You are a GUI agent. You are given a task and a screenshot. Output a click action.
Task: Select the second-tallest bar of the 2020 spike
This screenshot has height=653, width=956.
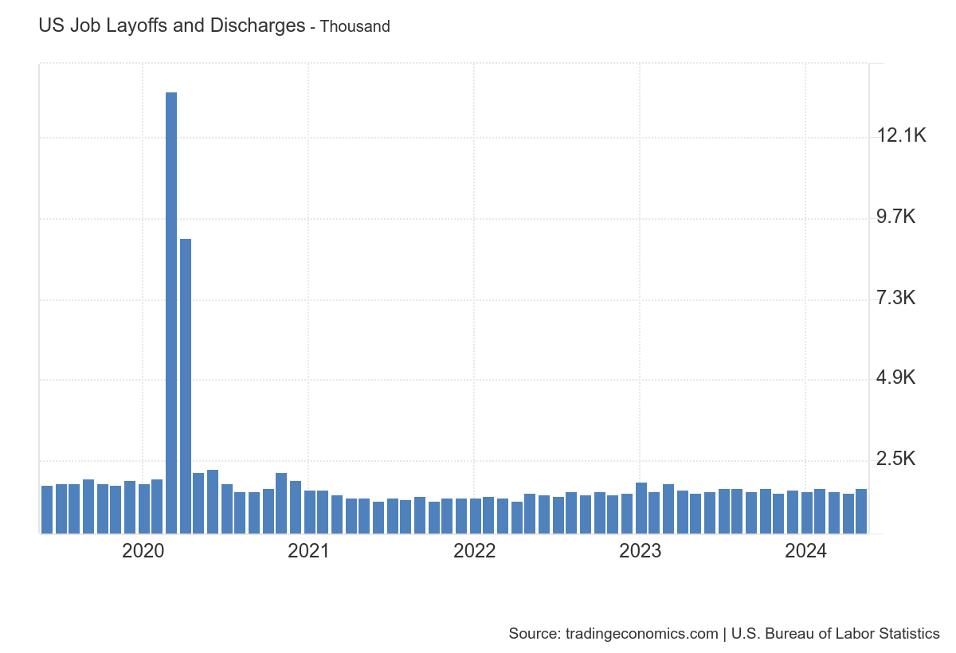(185, 385)
